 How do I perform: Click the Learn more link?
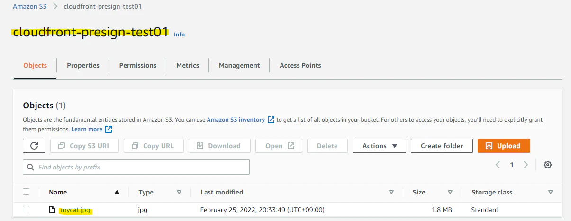click(x=87, y=129)
